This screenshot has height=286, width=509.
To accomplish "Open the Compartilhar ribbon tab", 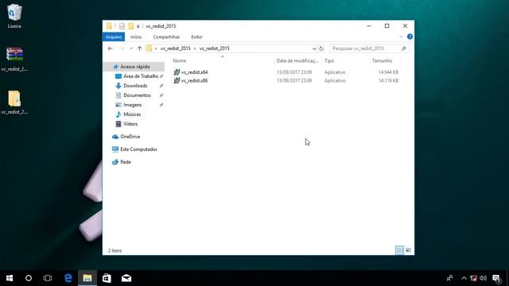I will pos(166,37).
